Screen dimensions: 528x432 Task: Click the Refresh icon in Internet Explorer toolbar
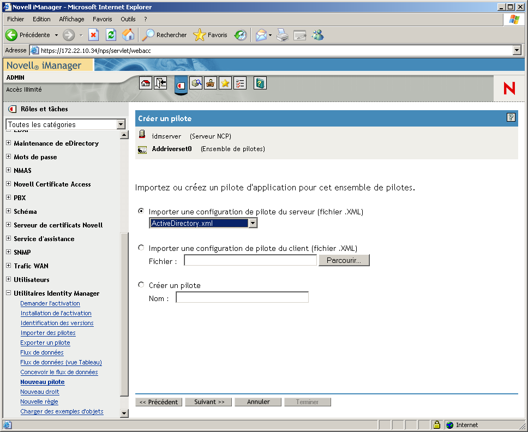(x=110, y=34)
